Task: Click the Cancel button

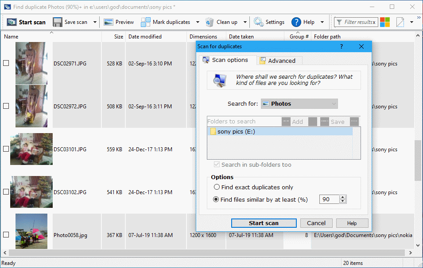Action: 316,223
